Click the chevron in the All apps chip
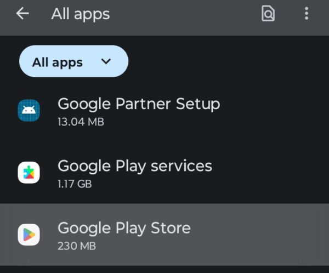The height and width of the screenshot is (273, 329). tap(106, 61)
